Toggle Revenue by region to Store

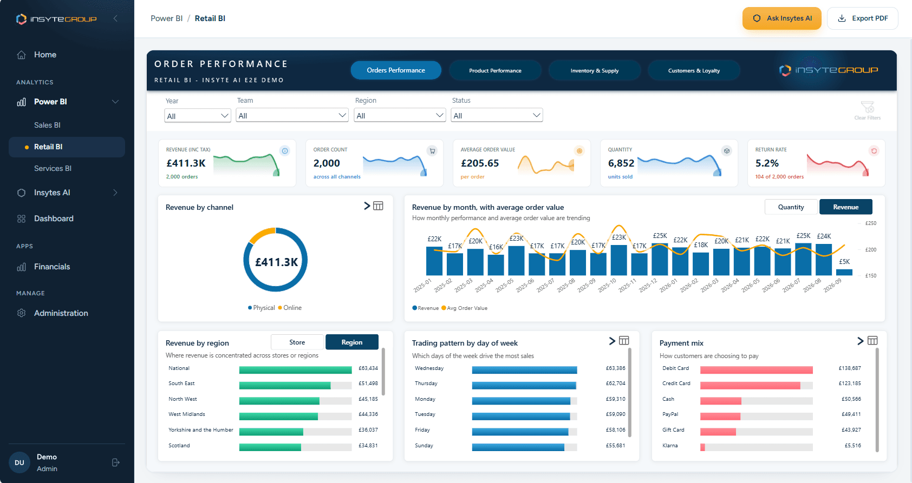click(x=297, y=342)
